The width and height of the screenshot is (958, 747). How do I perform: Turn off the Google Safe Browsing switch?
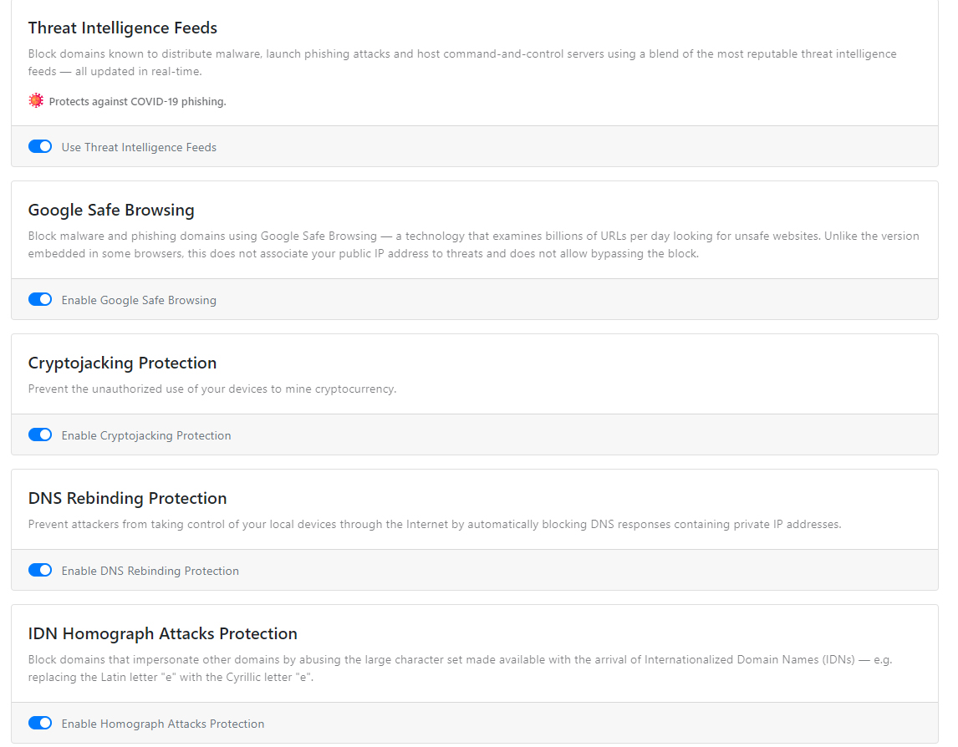click(40, 300)
